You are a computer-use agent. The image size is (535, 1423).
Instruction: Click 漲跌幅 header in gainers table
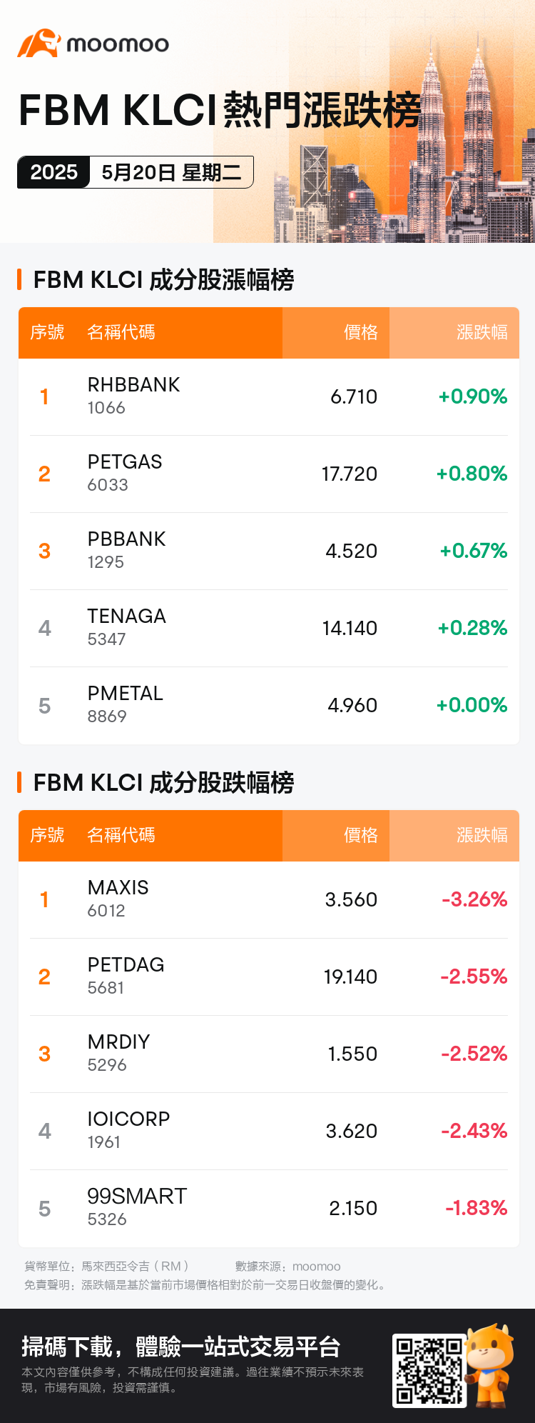coord(482,332)
